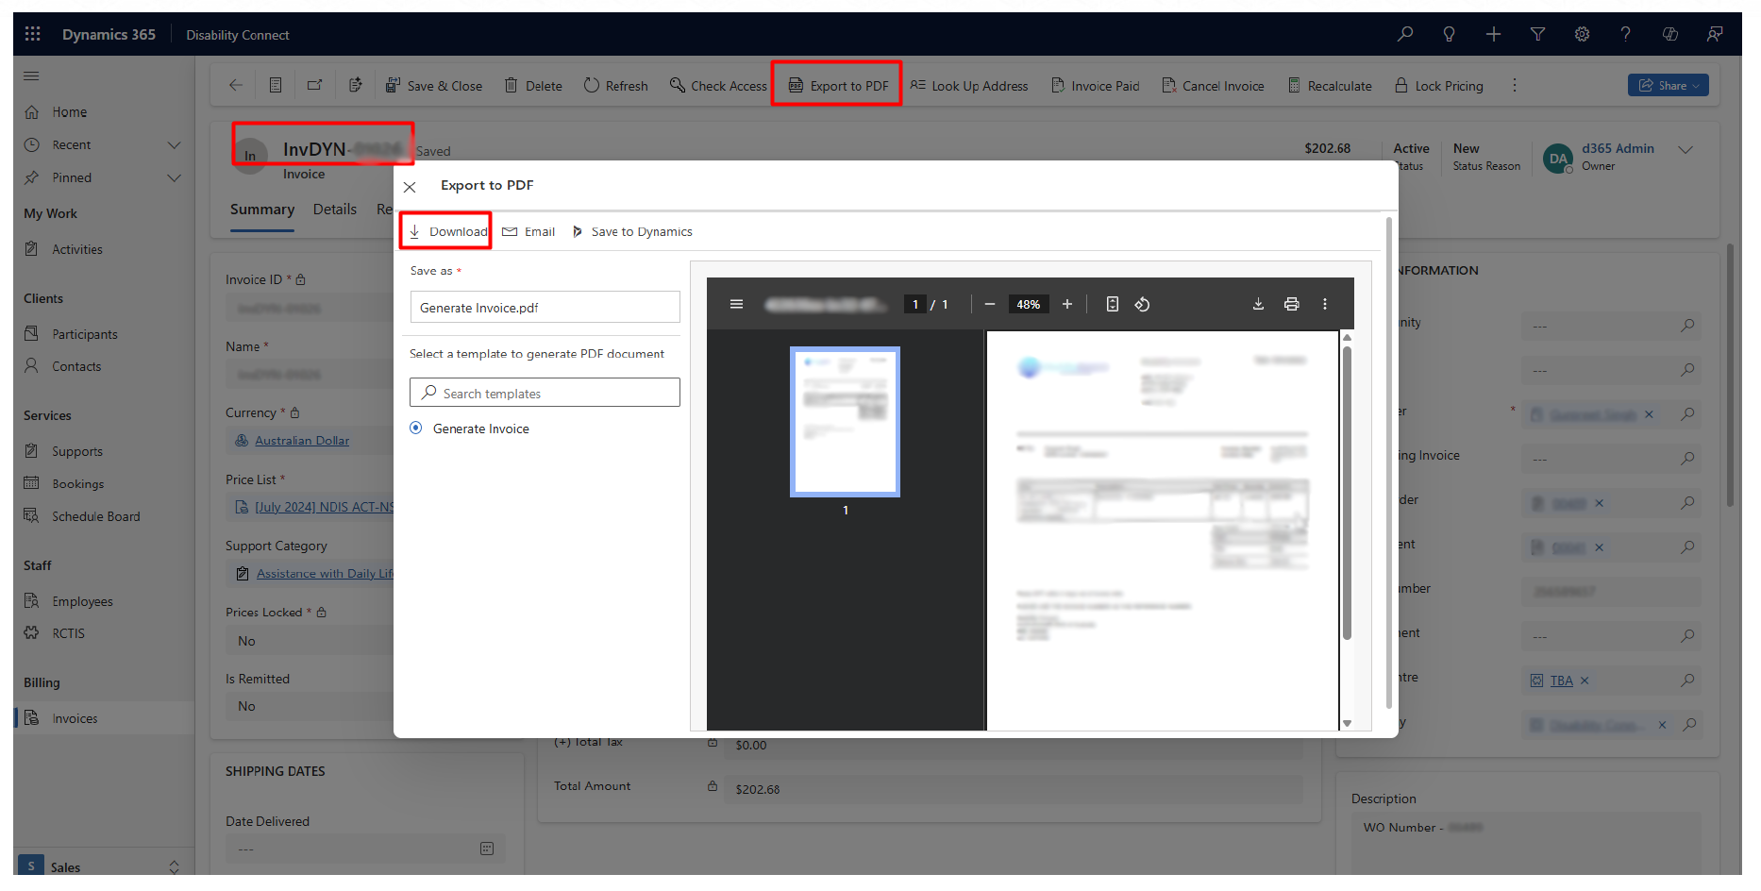Open the Share dropdown button
The image size is (1761, 891).
[x=1668, y=86]
